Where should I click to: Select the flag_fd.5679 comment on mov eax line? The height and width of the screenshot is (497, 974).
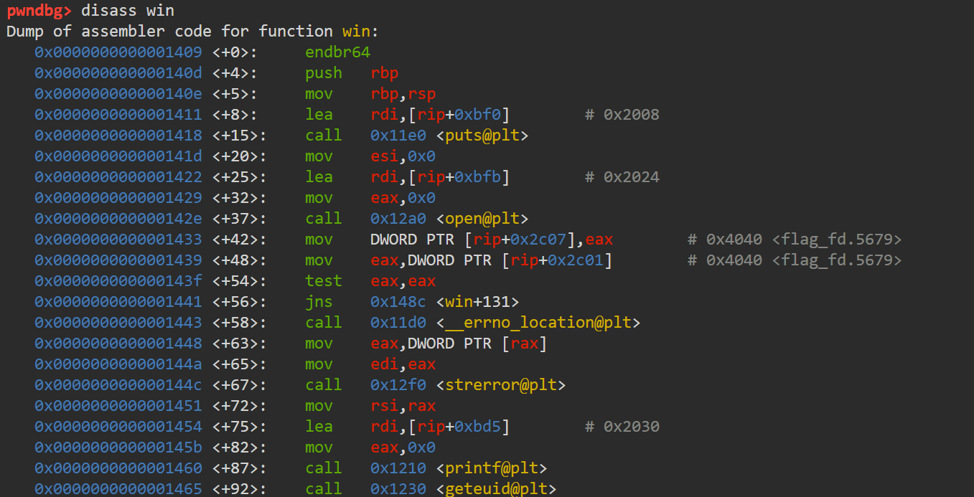point(837,260)
